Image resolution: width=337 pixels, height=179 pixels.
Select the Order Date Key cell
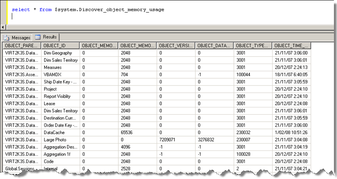[60, 125]
